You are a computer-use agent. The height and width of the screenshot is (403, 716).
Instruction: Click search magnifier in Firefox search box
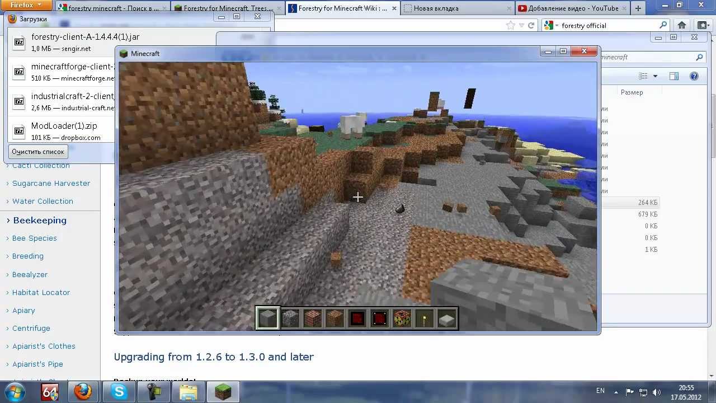tap(663, 25)
